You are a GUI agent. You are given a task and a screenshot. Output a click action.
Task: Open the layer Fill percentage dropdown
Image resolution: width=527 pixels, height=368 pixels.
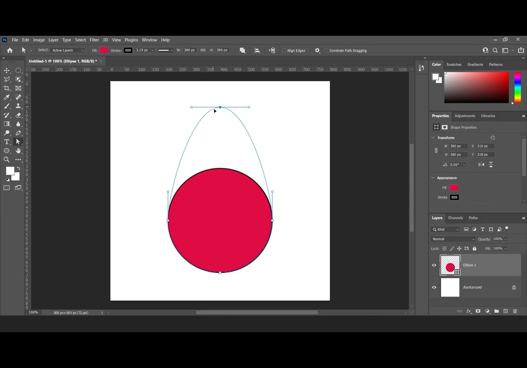tap(506, 249)
